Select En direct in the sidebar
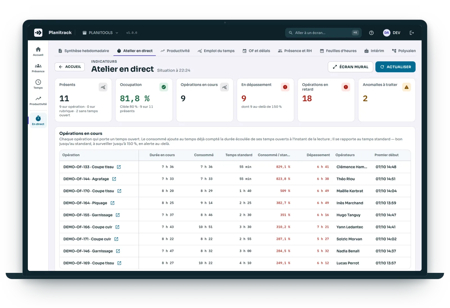This screenshot has height=308, width=450. [x=38, y=120]
